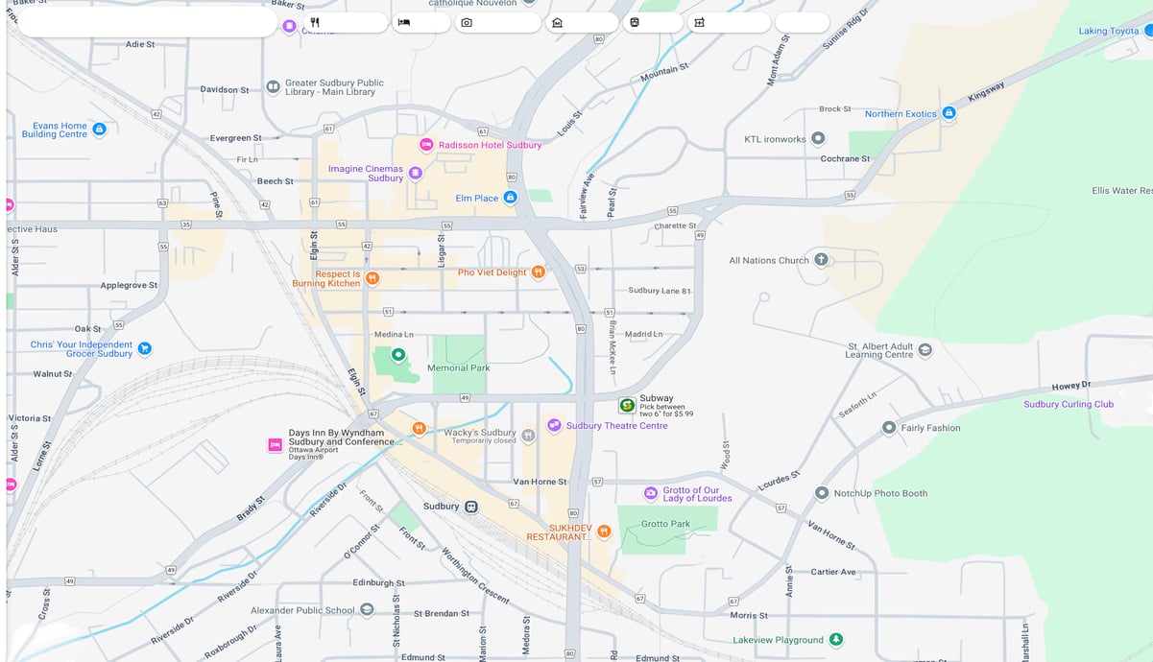Open the Respect Is Burning Kitchen pin

click(372, 278)
